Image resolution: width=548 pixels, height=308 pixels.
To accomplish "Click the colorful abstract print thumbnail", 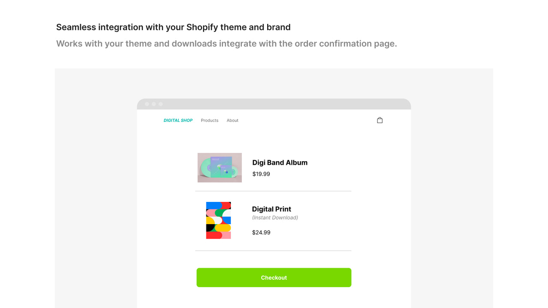I will tap(218, 220).
